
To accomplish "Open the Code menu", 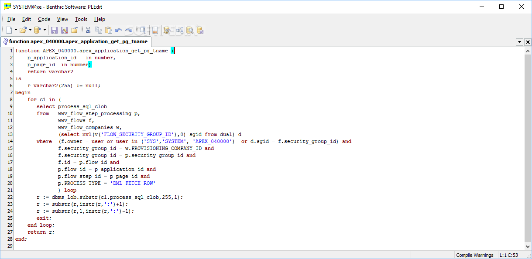I will (44, 19).
